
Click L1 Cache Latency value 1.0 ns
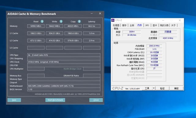tap(92, 33)
